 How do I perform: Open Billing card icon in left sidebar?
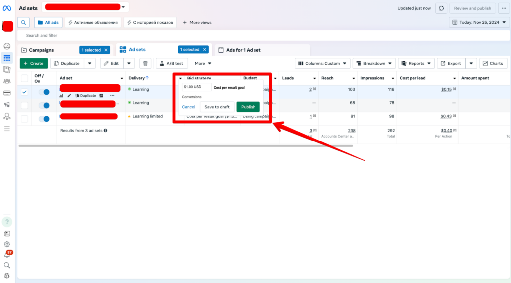[7, 93]
